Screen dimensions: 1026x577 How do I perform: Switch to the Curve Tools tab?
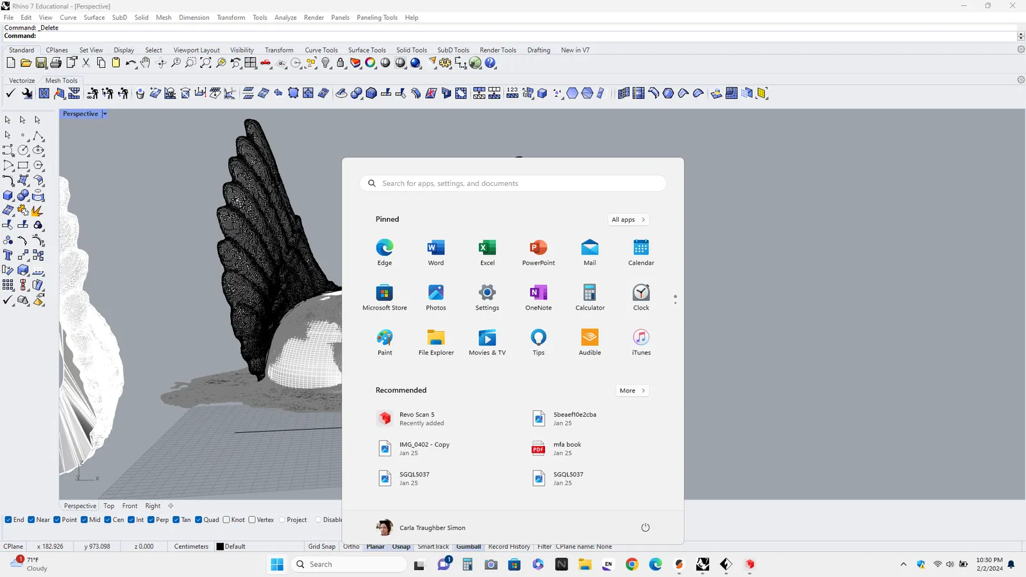click(321, 50)
